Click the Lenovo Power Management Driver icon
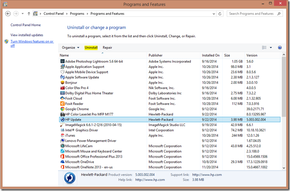The width and height of the screenshot is (290, 191). pos(63,141)
